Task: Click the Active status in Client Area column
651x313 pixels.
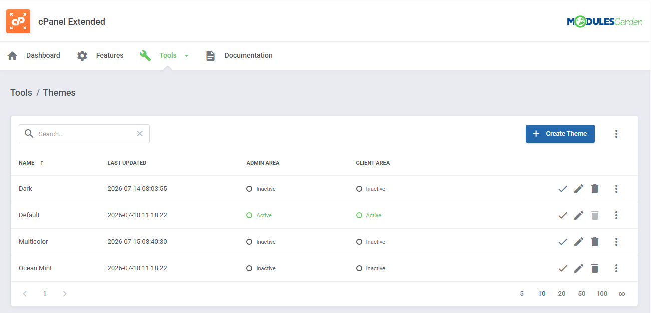Action: (x=369, y=215)
